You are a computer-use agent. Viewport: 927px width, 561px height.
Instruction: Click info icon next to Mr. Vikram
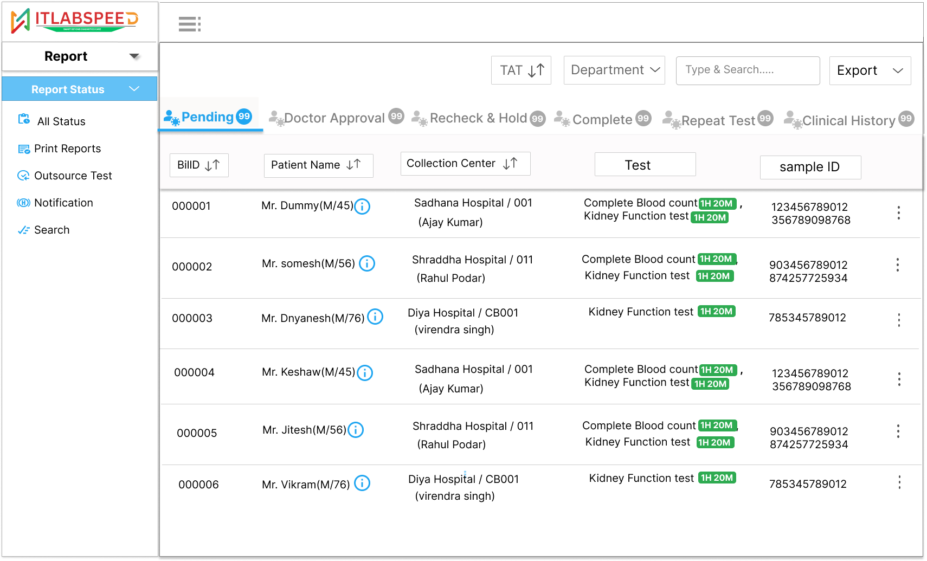(362, 483)
